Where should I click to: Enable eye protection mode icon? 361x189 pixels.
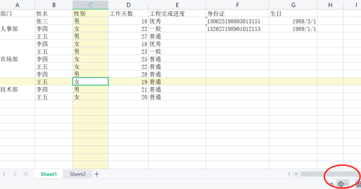click(331, 184)
